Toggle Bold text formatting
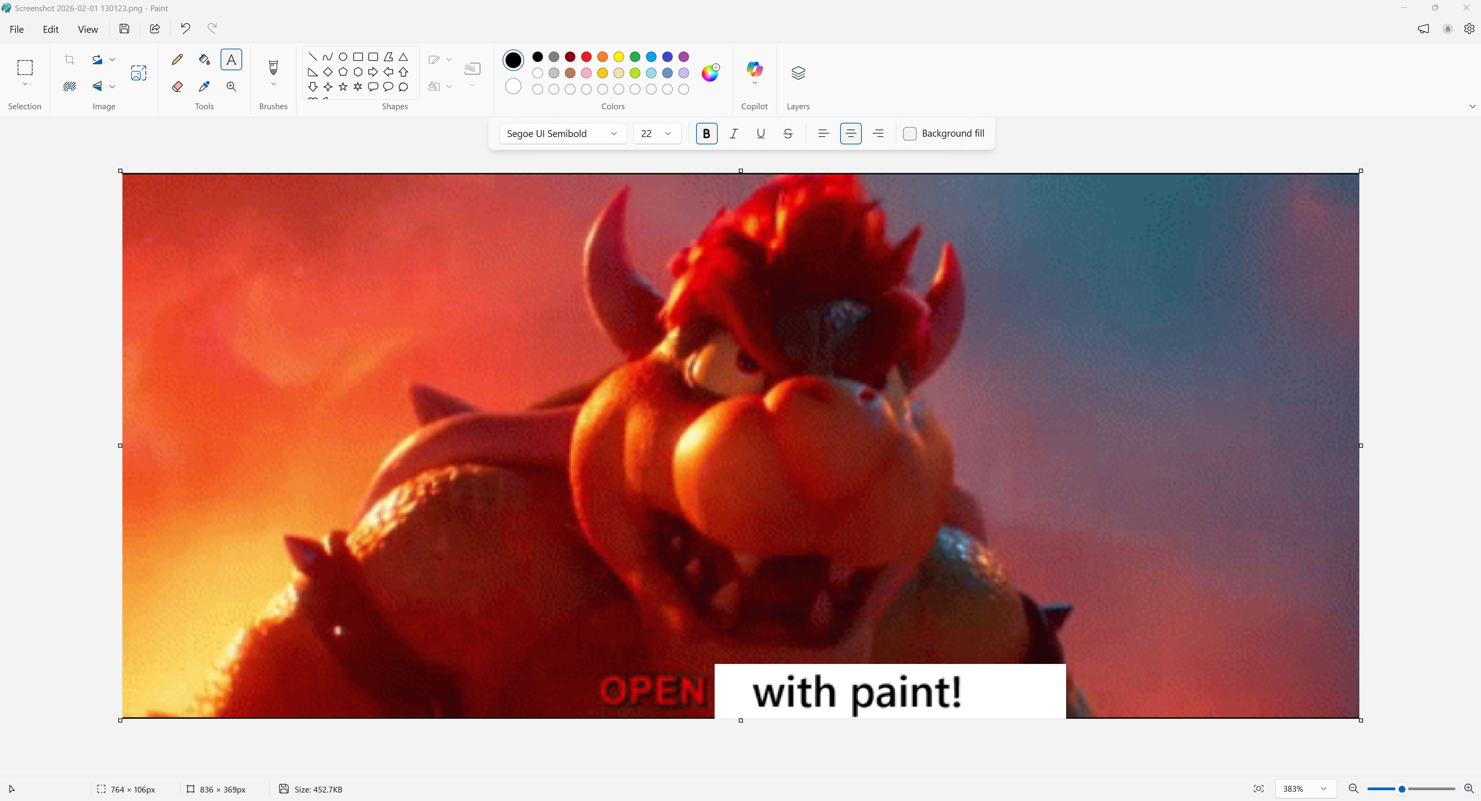The width and height of the screenshot is (1481, 801). tap(707, 133)
